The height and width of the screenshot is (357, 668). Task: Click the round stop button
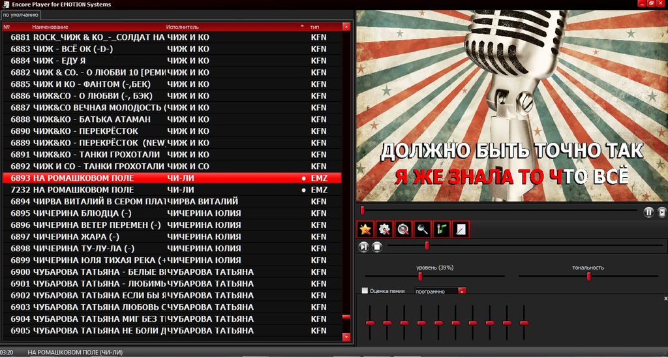pyautogui.click(x=376, y=246)
